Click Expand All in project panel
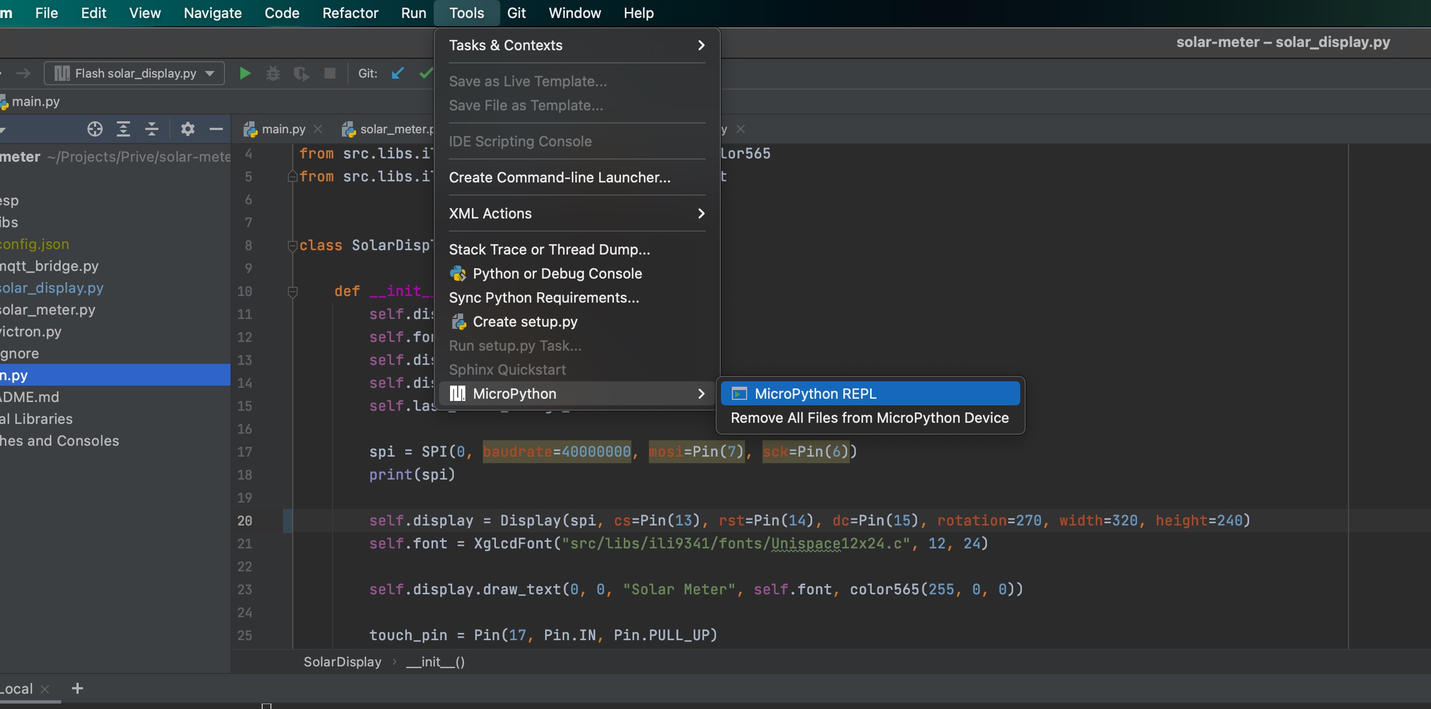 click(x=123, y=129)
